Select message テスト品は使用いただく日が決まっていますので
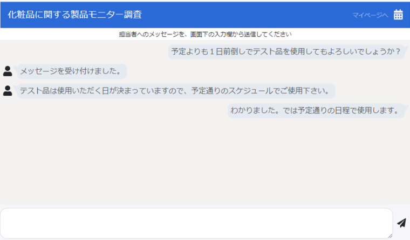The image size is (410, 240). click(x=176, y=91)
